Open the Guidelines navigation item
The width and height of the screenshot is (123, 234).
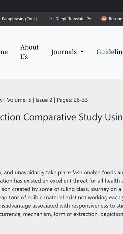pyautogui.click(x=110, y=52)
